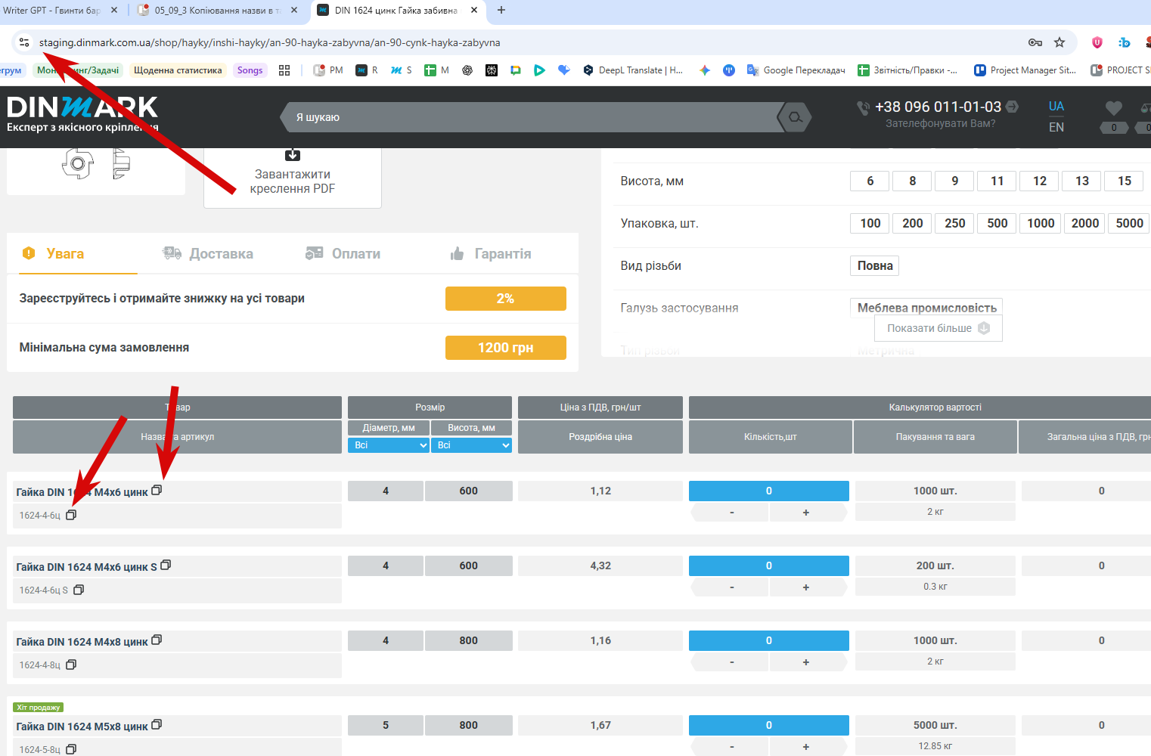Switch language to EN
This screenshot has height=756, width=1151.
click(1056, 127)
